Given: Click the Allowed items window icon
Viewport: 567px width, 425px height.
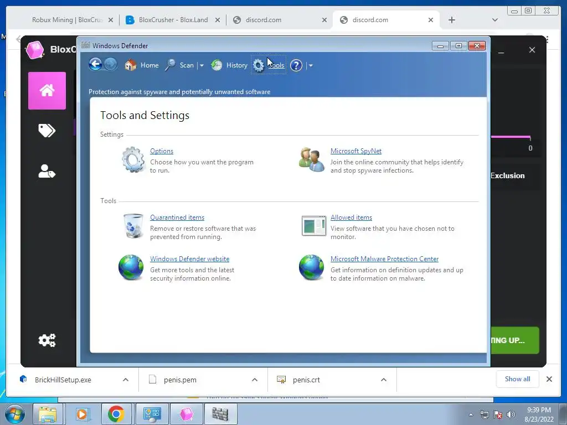Looking at the screenshot, I should (x=313, y=226).
